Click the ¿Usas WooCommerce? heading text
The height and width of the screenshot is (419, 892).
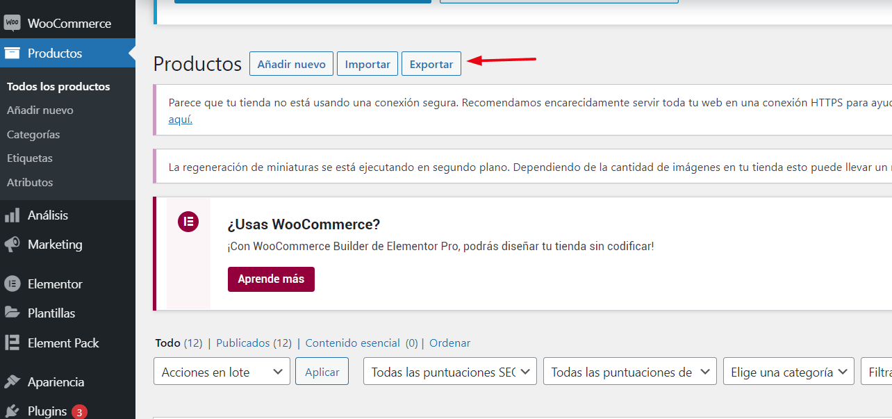(304, 224)
